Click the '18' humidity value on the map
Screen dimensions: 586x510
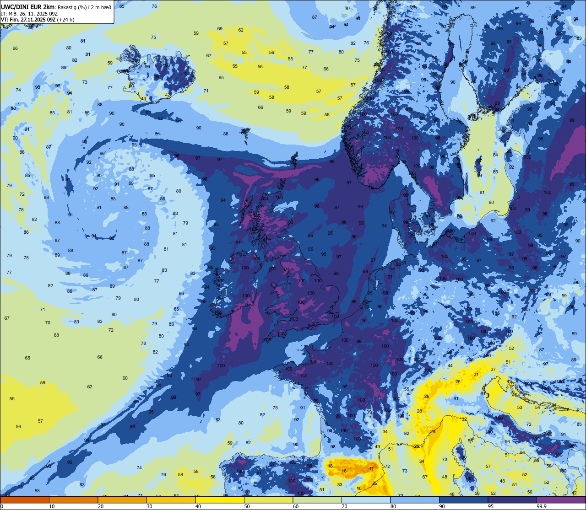(331, 466)
